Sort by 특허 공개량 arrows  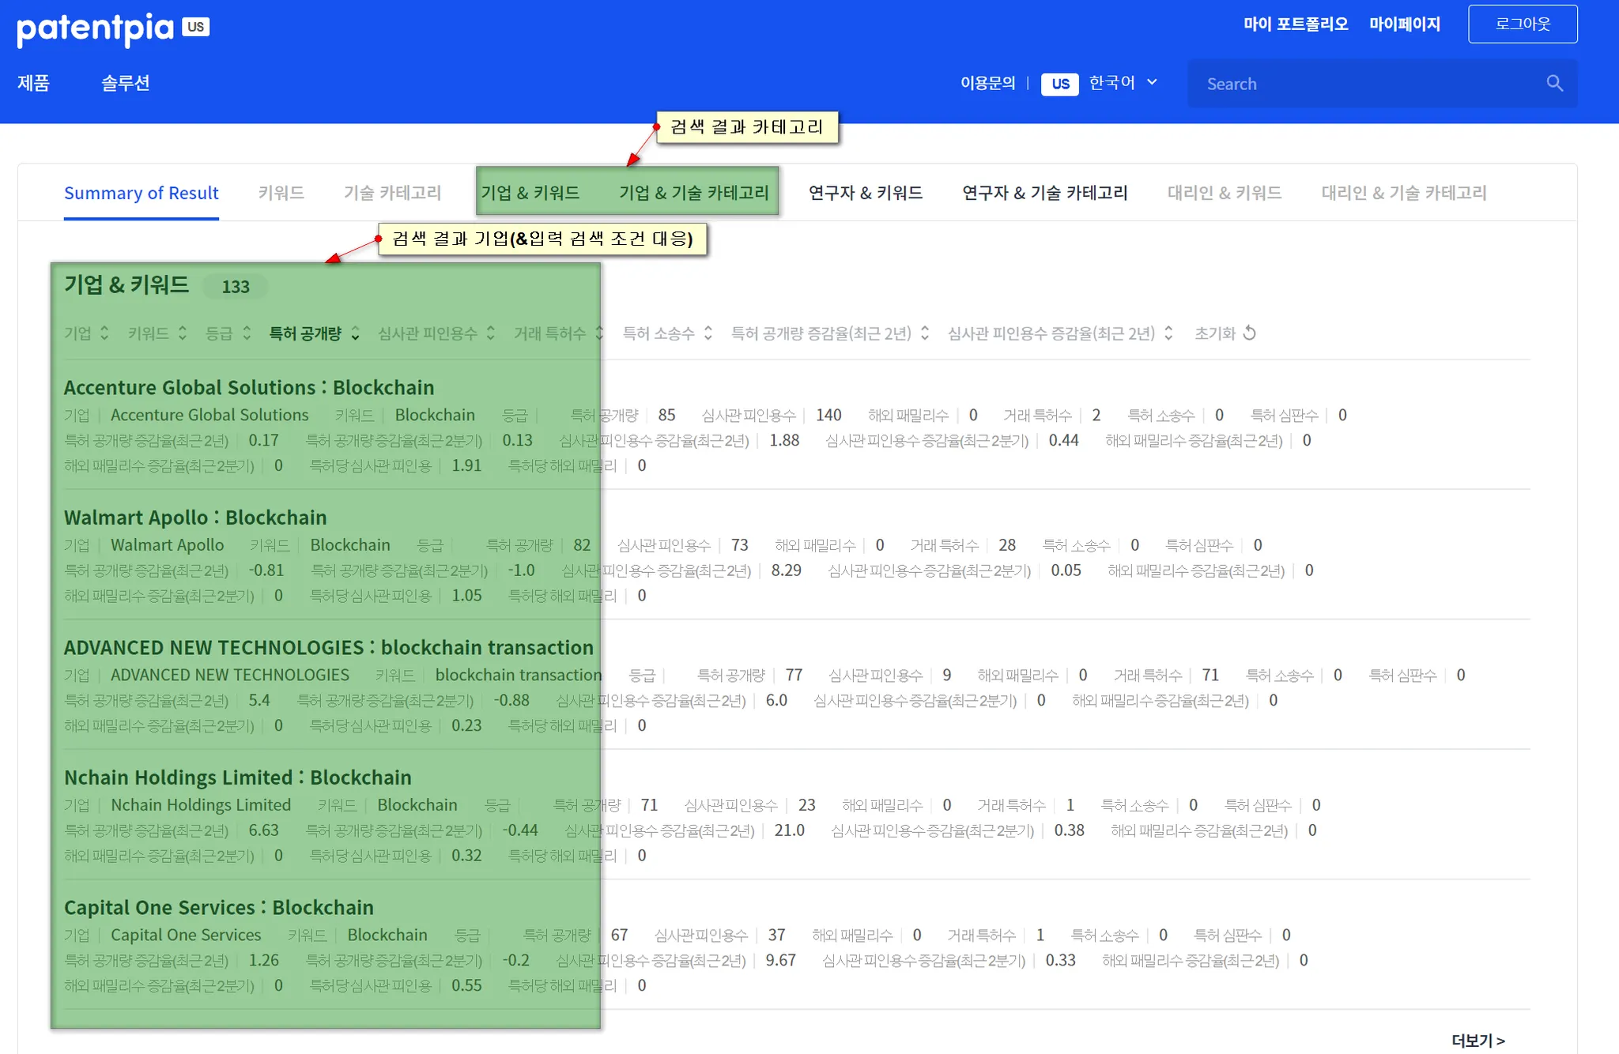[355, 333]
